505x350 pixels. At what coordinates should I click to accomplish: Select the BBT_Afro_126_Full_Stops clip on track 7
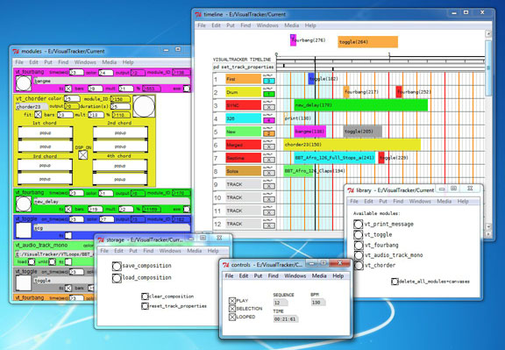click(x=335, y=158)
